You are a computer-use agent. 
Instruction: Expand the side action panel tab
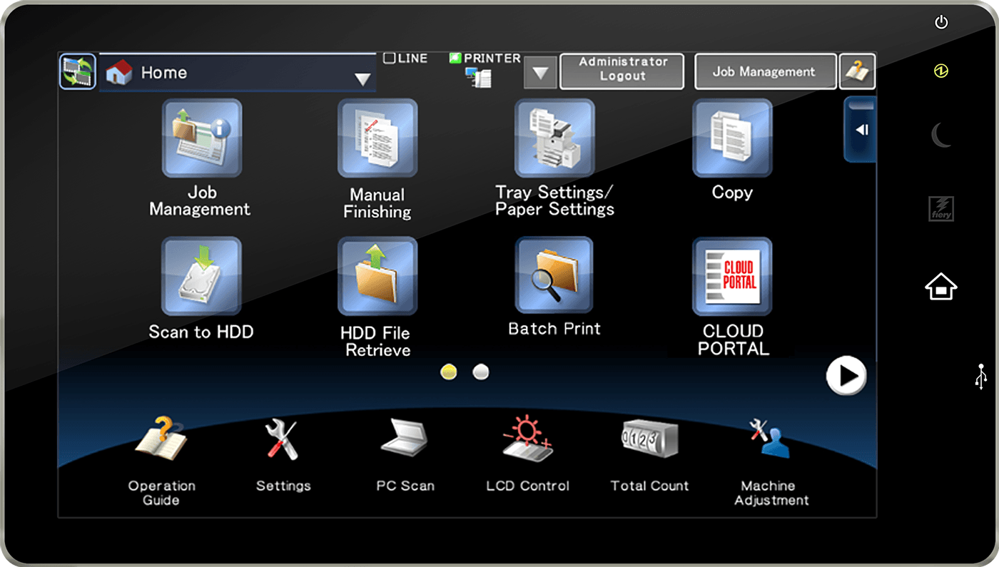(861, 130)
